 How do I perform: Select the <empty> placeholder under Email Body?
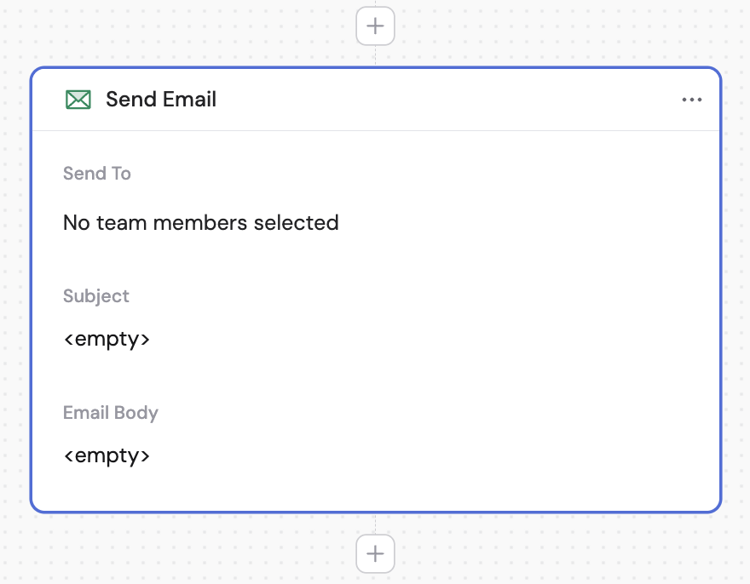coord(107,455)
